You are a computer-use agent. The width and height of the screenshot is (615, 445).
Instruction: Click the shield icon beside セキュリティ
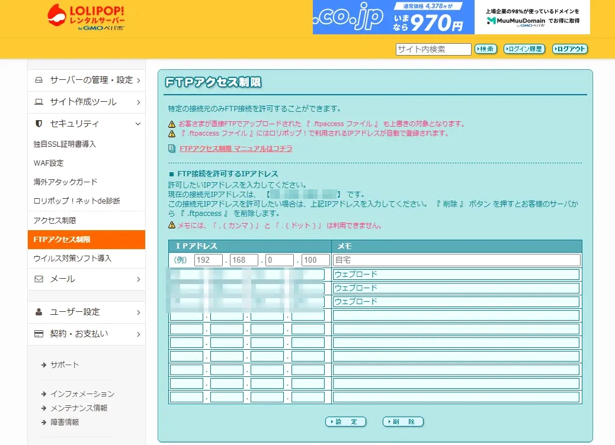tap(39, 124)
